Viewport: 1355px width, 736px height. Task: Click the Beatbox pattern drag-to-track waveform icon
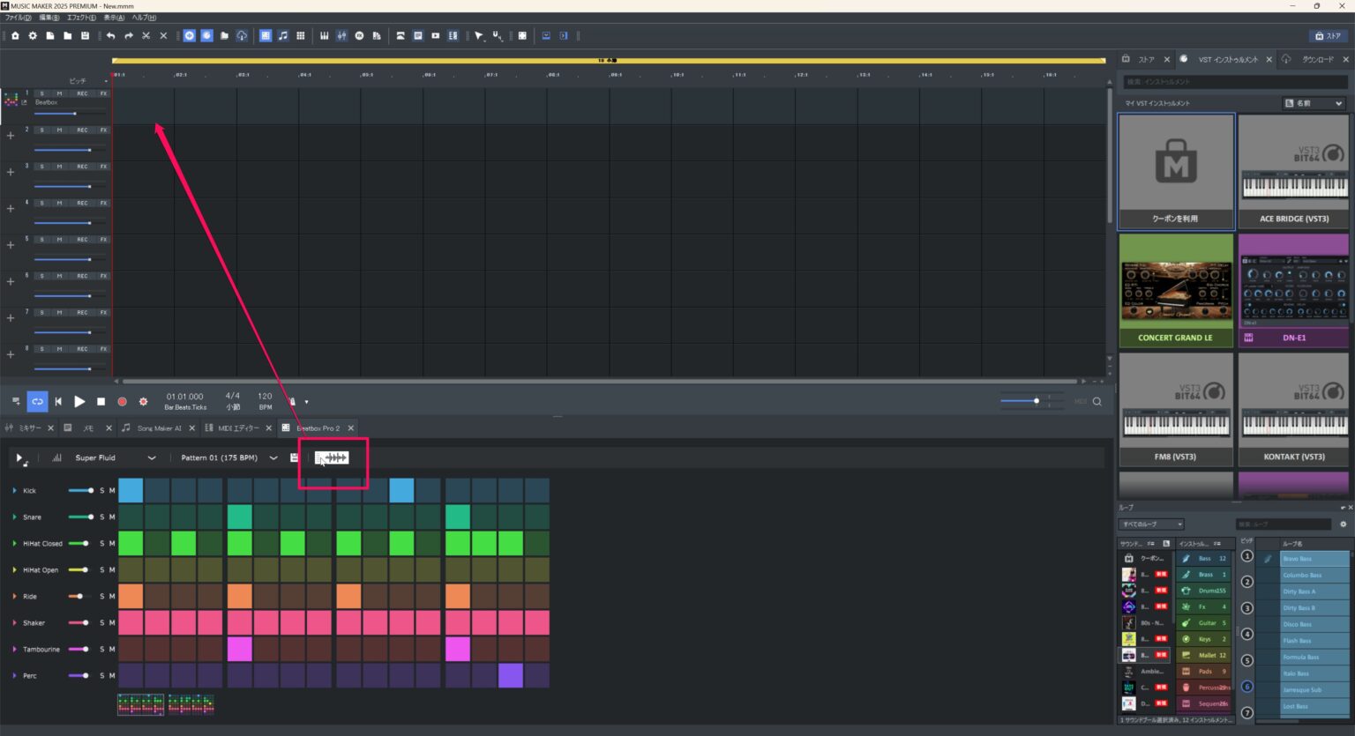[x=333, y=457]
